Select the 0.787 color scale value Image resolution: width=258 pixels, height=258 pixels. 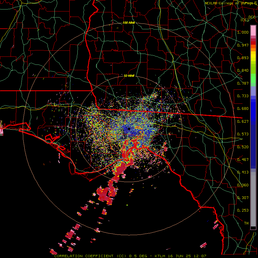(x=243, y=83)
